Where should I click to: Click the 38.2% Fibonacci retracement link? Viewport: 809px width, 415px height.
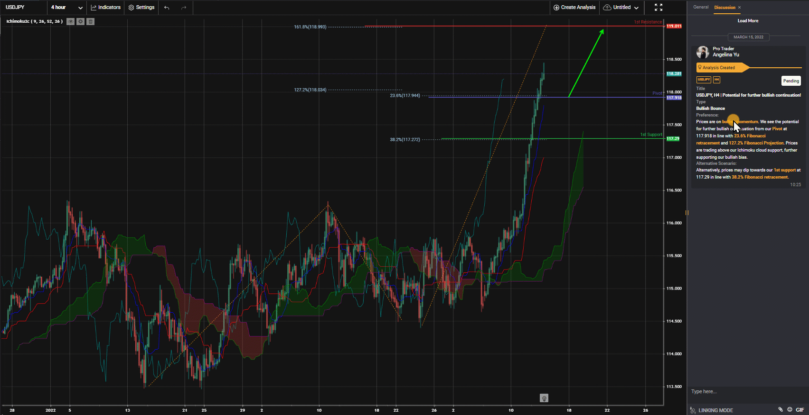click(x=760, y=177)
